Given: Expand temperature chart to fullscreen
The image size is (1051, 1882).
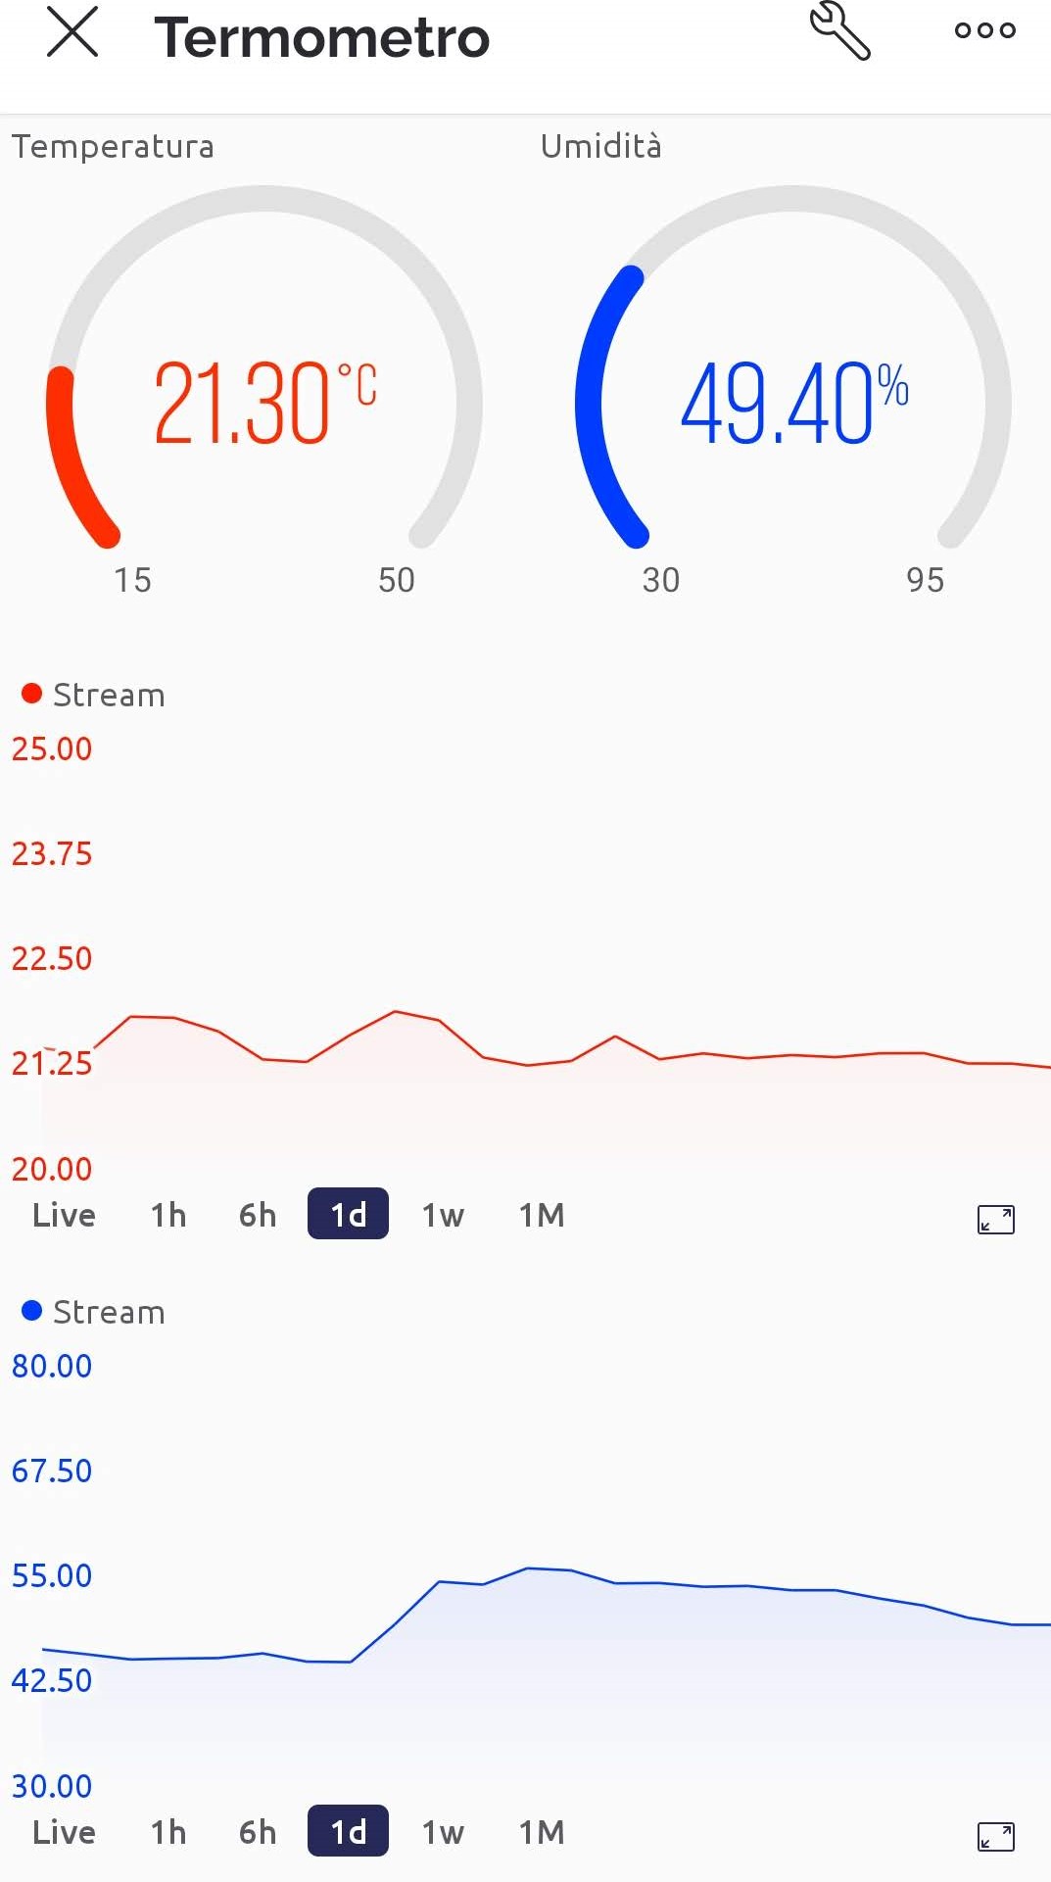Looking at the screenshot, I should coord(995,1219).
